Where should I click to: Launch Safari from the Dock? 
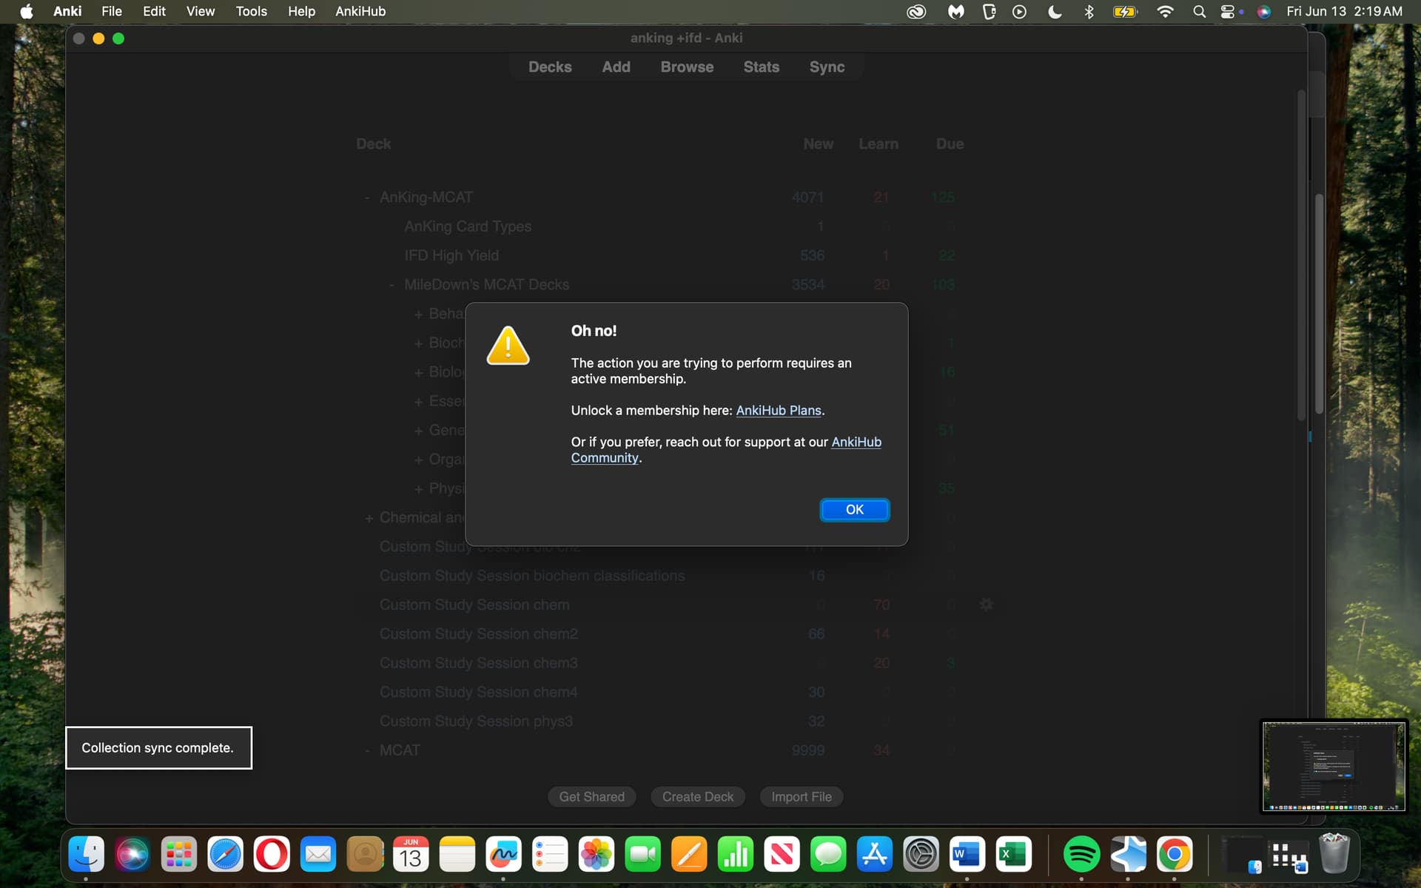pyautogui.click(x=225, y=854)
